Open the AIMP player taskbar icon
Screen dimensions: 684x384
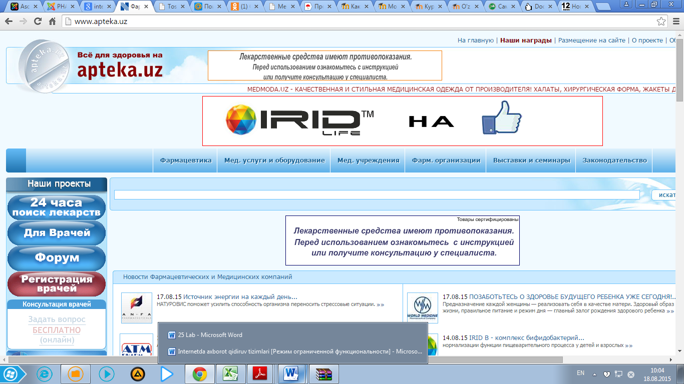point(137,374)
